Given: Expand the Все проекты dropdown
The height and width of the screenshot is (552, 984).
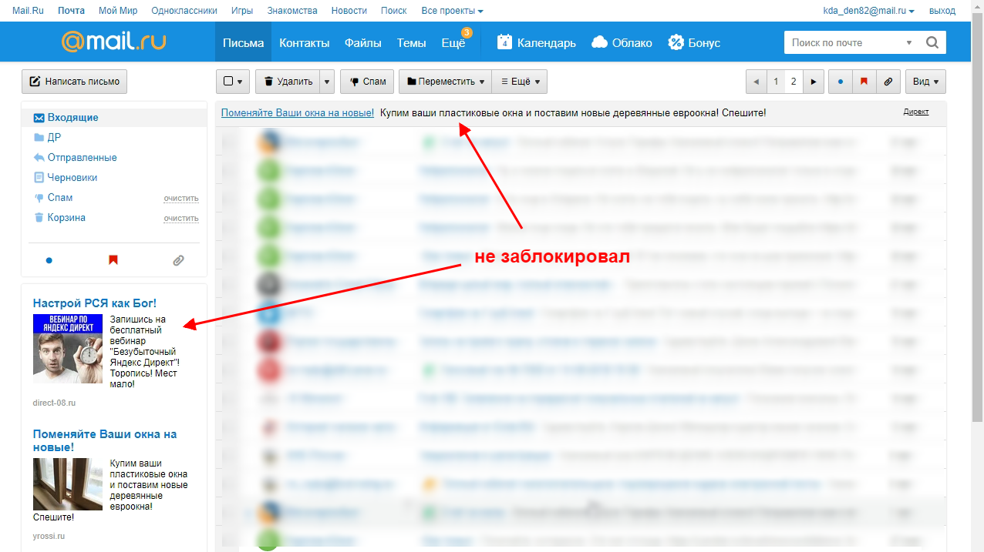Looking at the screenshot, I should 453,11.
